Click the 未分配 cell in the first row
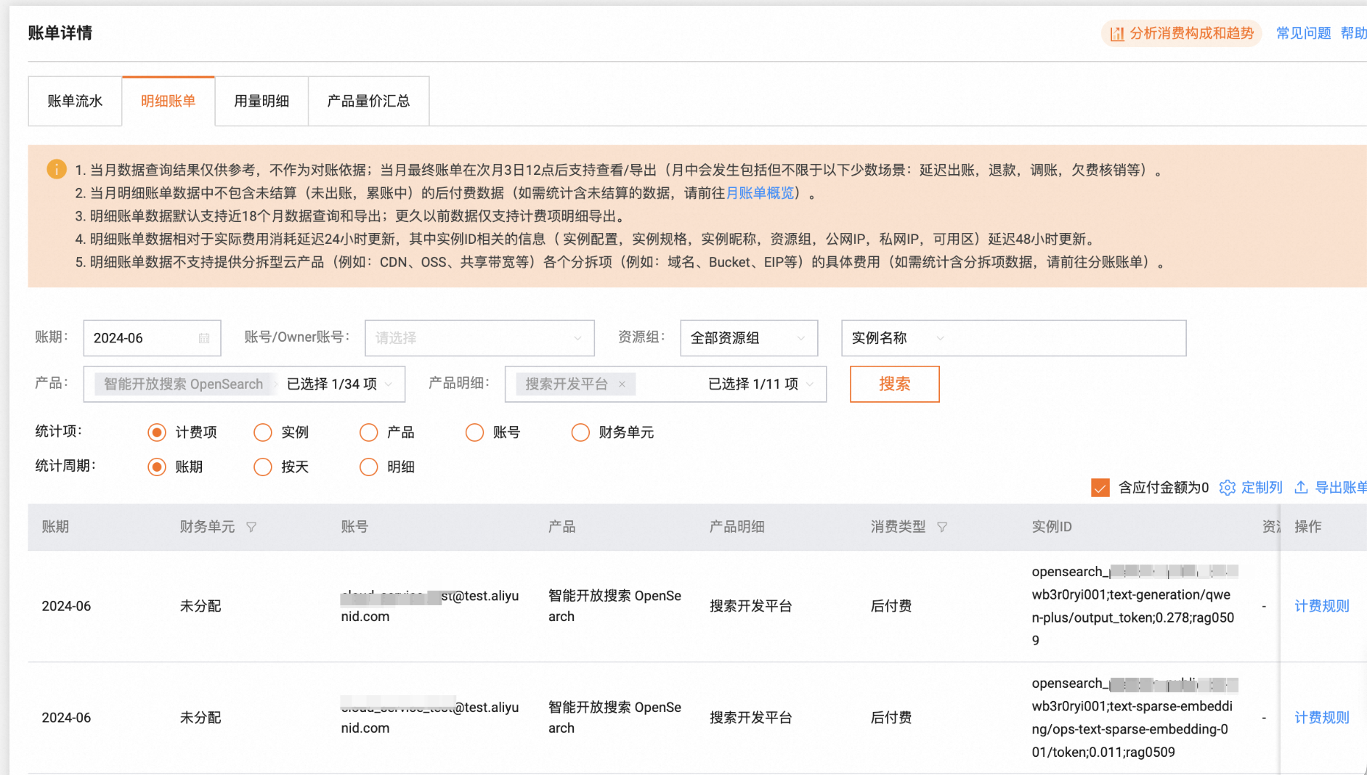Screen dimensions: 1367x775 click(x=200, y=606)
